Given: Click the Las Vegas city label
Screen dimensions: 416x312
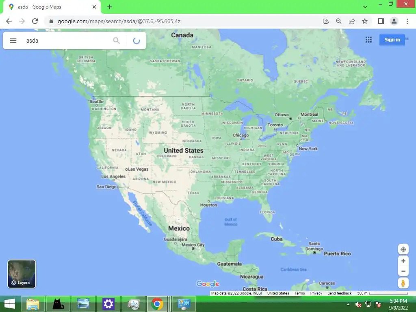Looking at the screenshot, I should (x=138, y=169).
